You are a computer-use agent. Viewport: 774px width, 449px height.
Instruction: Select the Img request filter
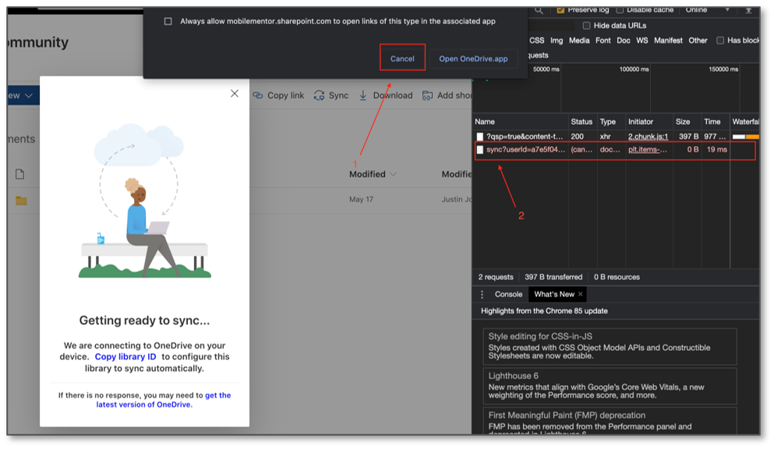pos(555,41)
